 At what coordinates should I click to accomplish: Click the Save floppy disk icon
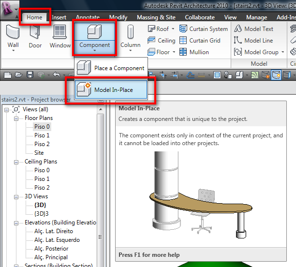click(30, 75)
